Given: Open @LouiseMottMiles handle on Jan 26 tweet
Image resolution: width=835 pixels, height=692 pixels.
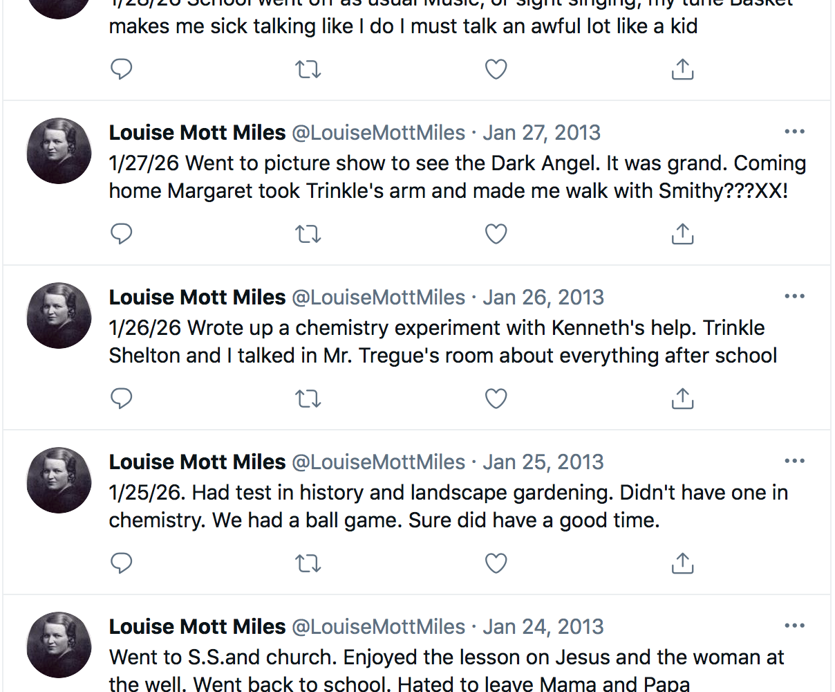Looking at the screenshot, I should (378, 297).
